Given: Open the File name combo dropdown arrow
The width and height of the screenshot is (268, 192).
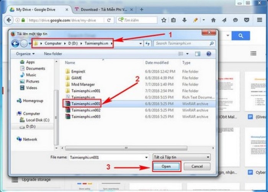Looking at the screenshot, I should [146, 157].
